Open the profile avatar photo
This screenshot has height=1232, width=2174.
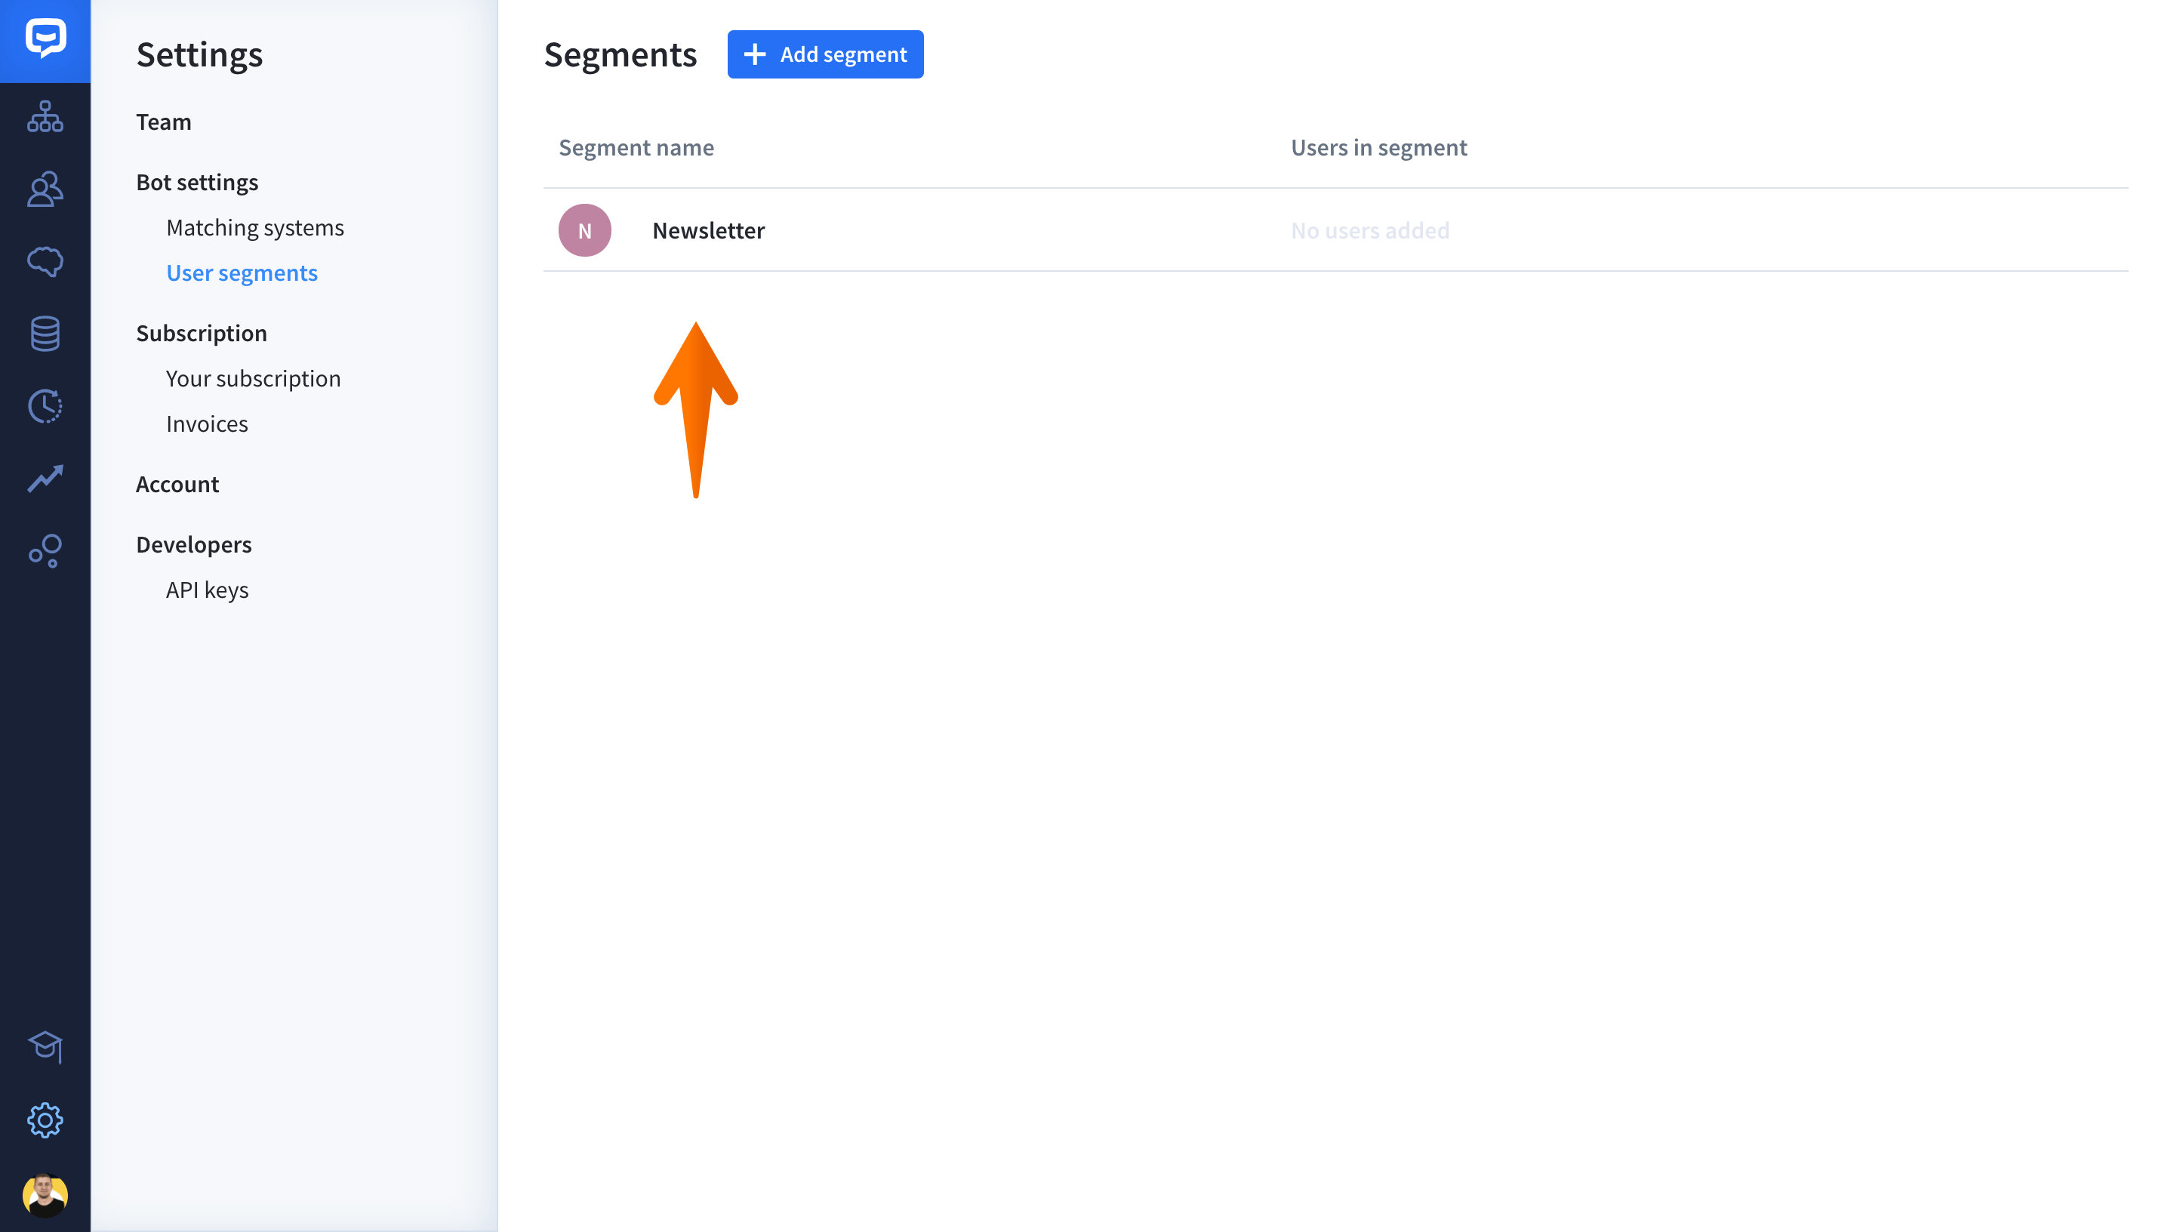45,1195
